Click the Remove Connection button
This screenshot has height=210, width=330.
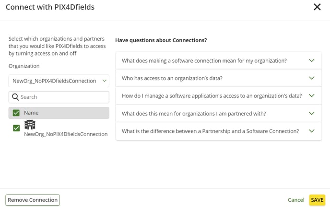[33, 200]
